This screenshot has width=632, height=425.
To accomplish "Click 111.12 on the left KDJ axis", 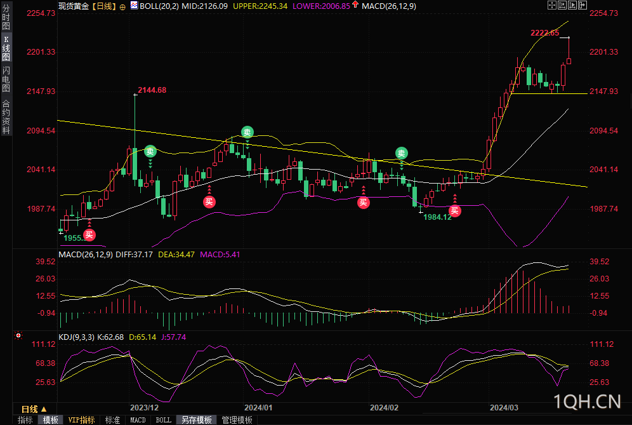I will [44, 344].
